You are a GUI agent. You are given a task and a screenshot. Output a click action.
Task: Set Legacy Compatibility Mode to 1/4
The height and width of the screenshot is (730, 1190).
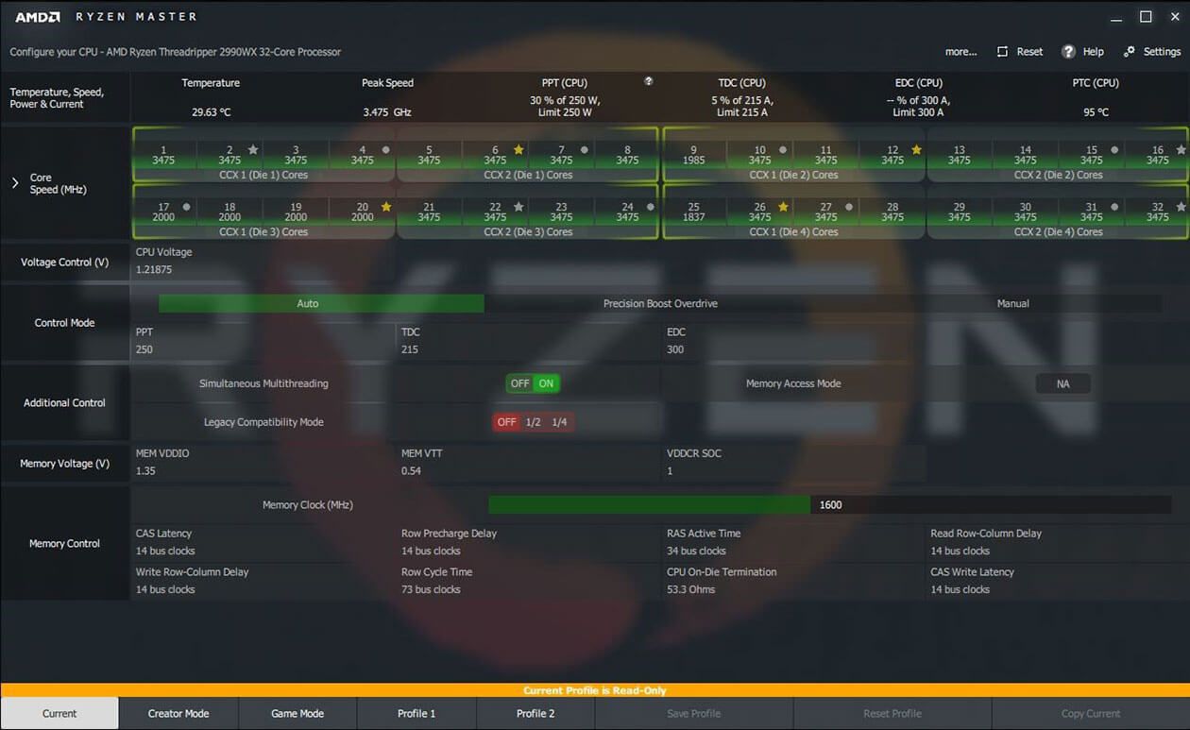[x=560, y=422]
